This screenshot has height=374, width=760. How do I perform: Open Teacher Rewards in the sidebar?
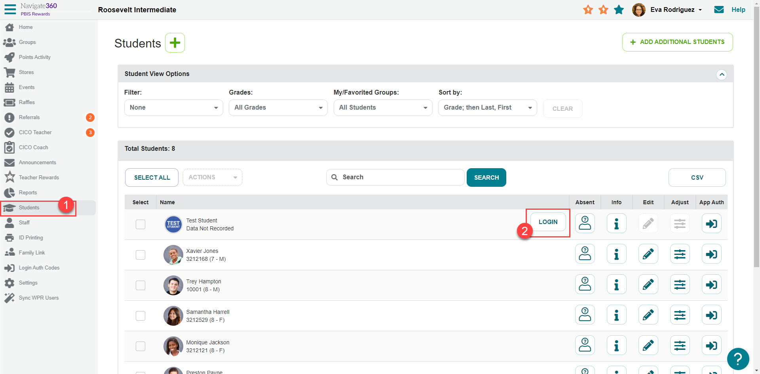39,178
